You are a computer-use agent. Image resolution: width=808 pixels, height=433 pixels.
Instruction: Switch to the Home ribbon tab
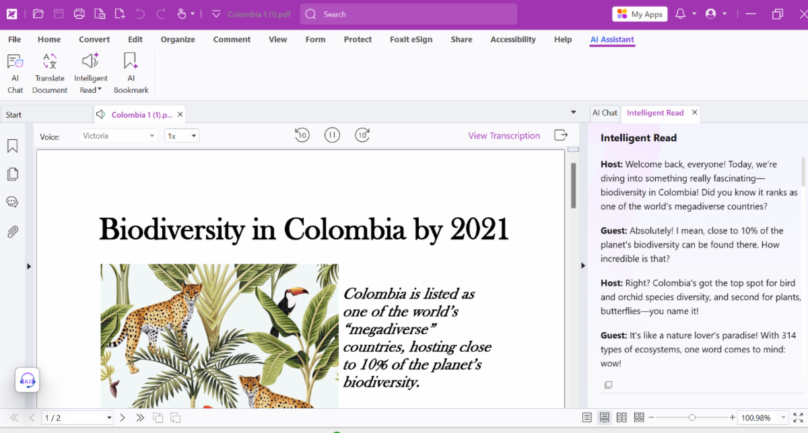pyautogui.click(x=49, y=40)
